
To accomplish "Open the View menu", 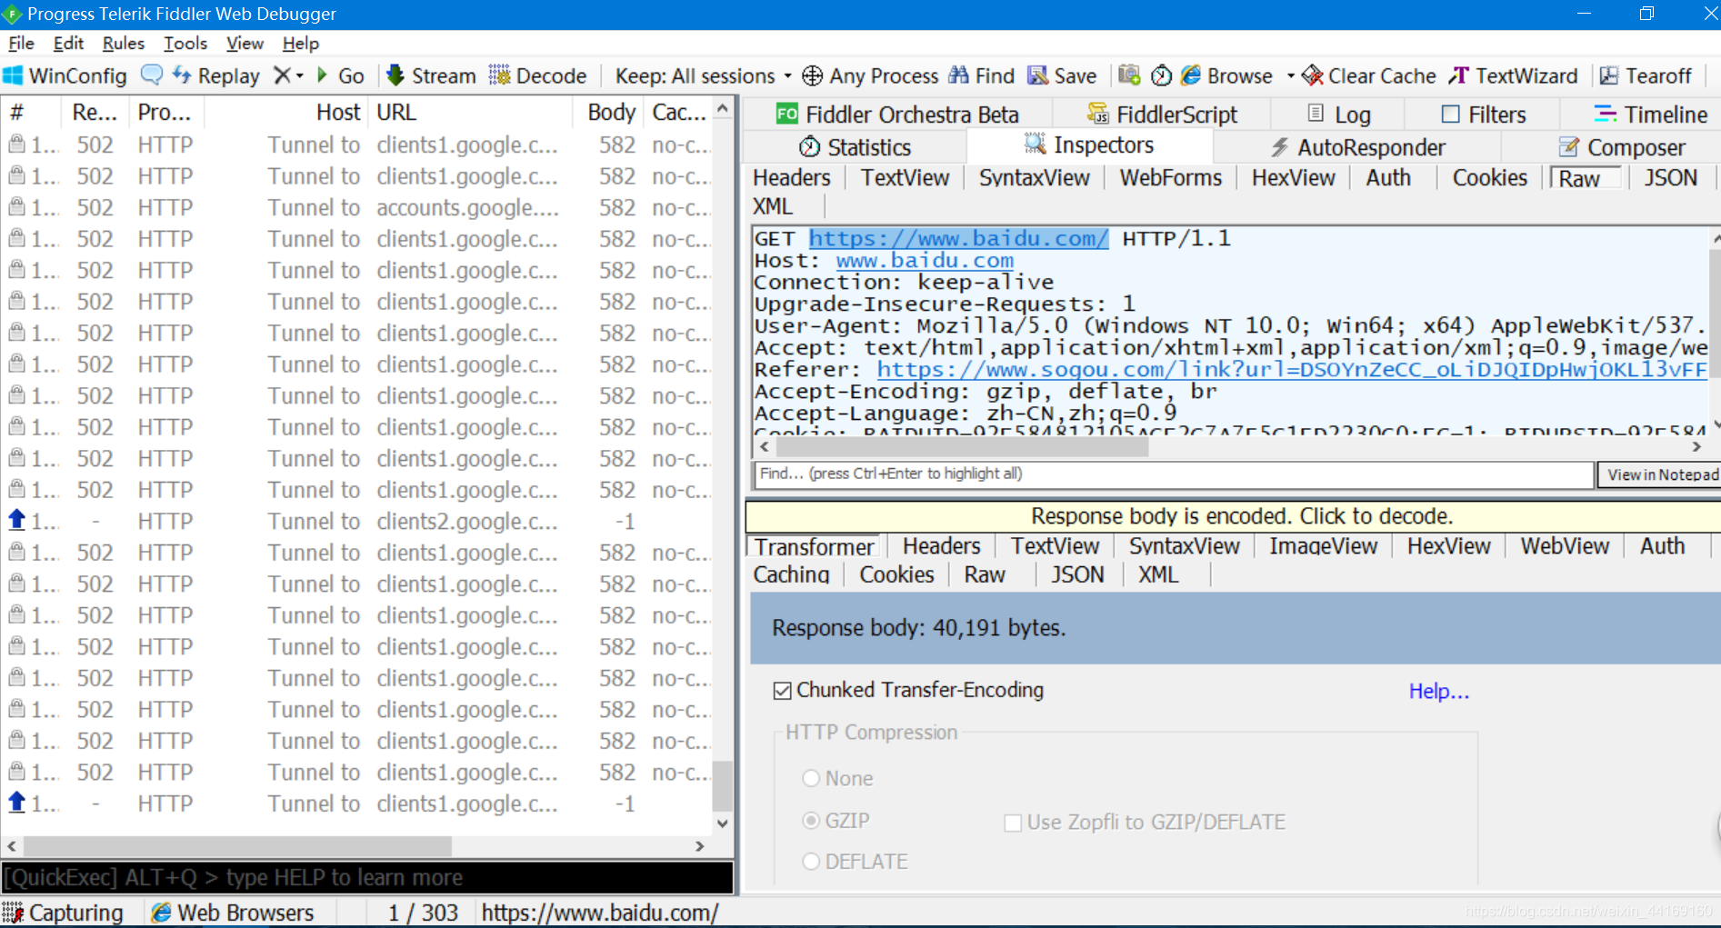I will tap(245, 44).
